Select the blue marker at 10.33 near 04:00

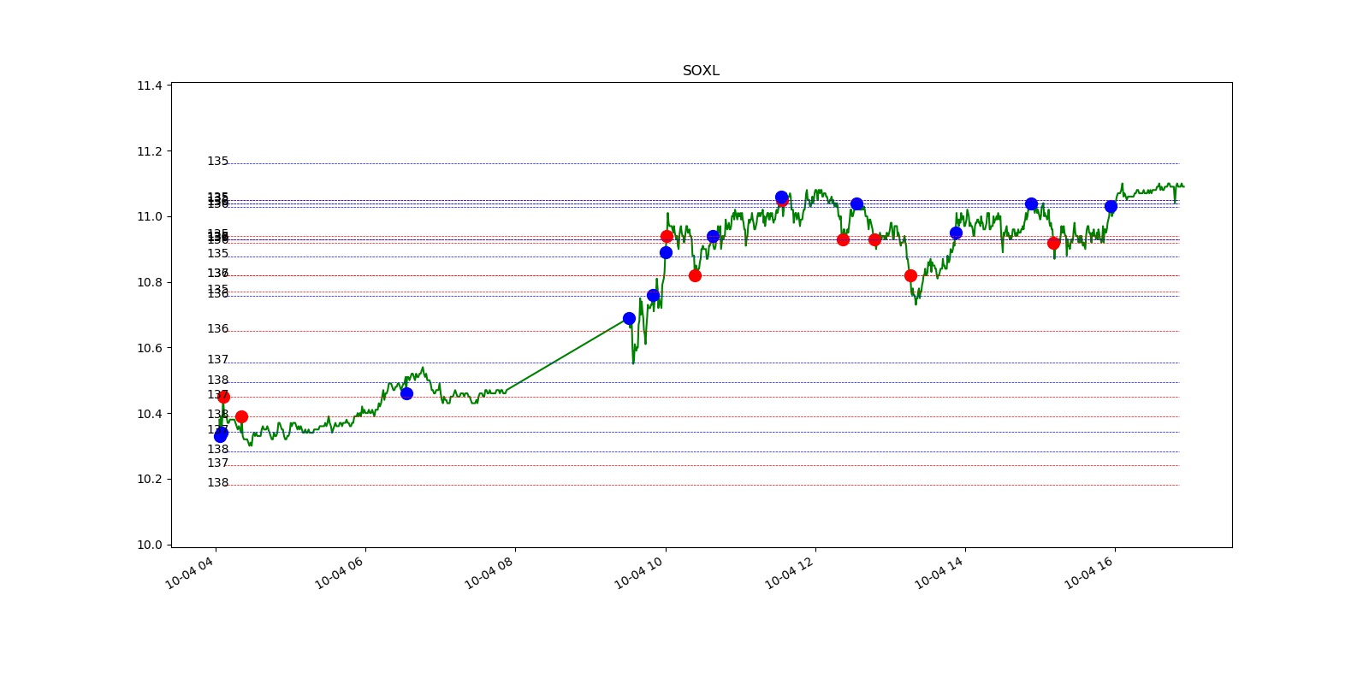click(x=221, y=435)
